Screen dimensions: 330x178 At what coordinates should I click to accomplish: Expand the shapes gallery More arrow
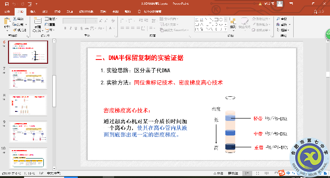coord(226,30)
